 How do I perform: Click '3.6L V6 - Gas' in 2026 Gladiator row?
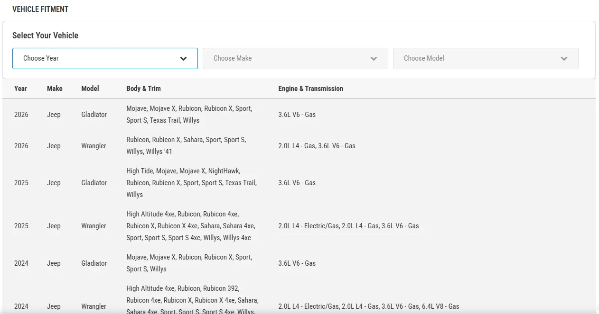tap(297, 115)
